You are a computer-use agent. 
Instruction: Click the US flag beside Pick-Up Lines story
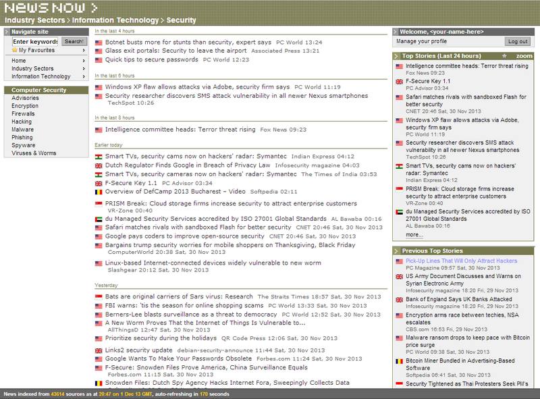click(x=400, y=261)
